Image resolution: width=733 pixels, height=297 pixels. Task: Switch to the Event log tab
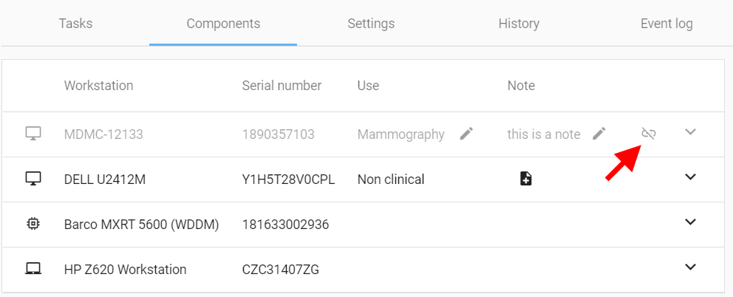[666, 24]
